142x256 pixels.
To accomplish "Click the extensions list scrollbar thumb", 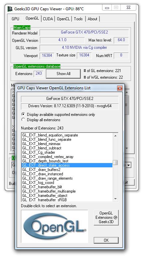I will (115, 162).
